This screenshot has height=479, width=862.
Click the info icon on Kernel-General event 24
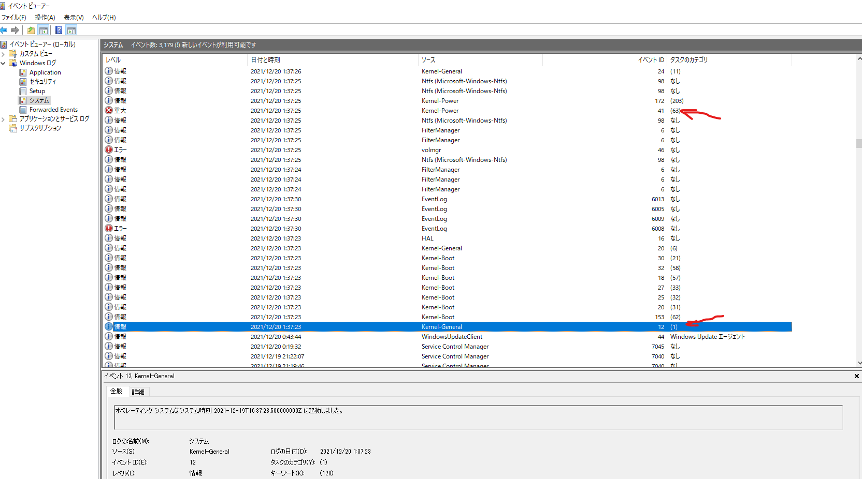109,71
